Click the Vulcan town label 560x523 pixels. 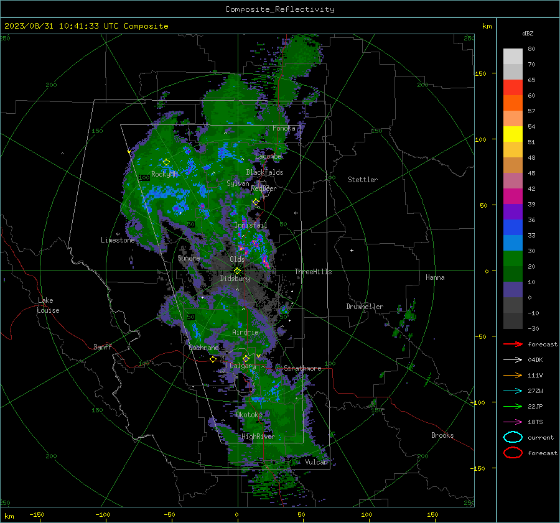[316, 462]
